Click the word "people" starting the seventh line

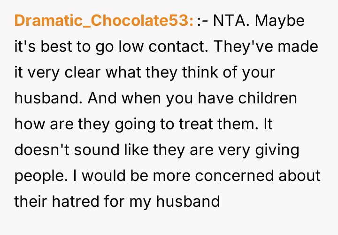[x=39, y=176]
